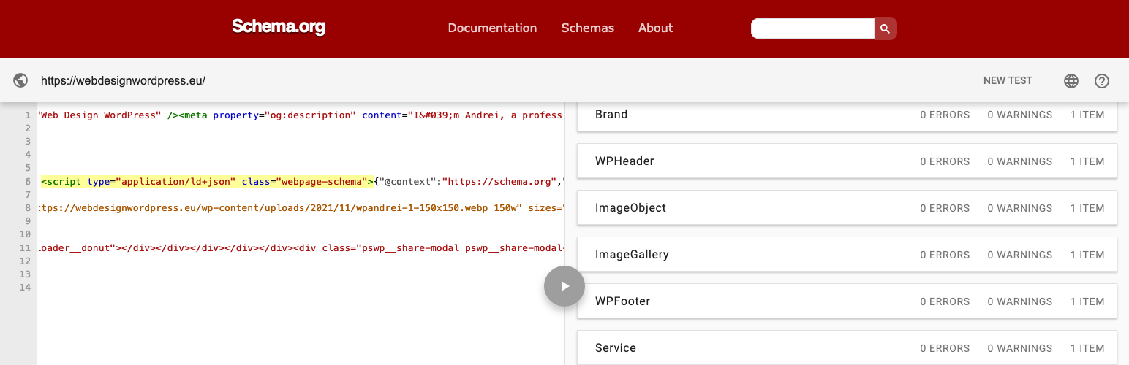Expand the Service result row
Image resolution: width=1129 pixels, height=365 pixels.
[847, 347]
